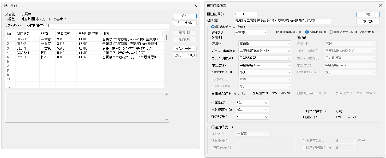Open the タイプ(T) dropdown showing 一重窓

tap(250, 32)
